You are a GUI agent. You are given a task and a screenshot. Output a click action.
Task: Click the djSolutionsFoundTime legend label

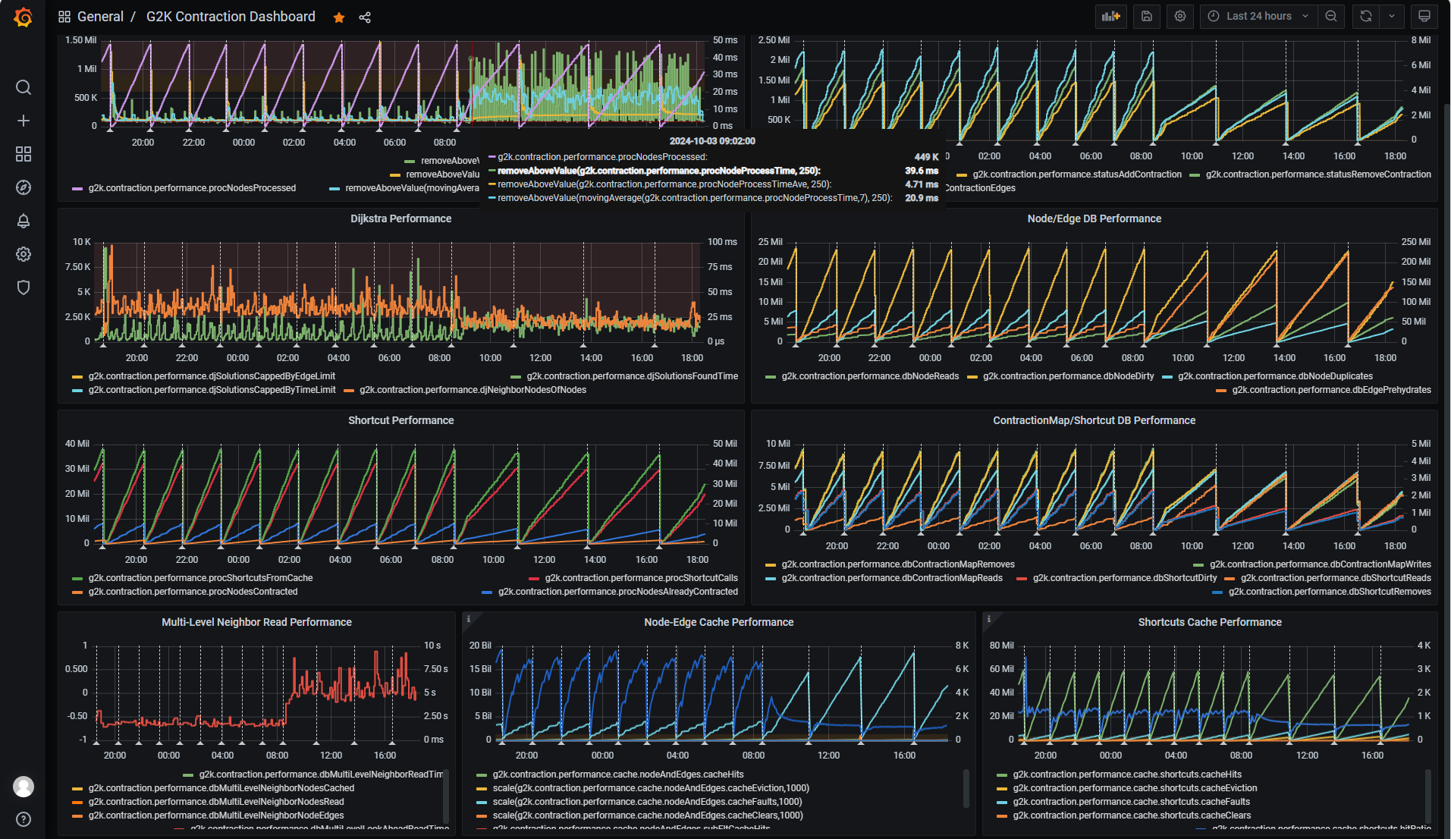click(x=632, y=376)
